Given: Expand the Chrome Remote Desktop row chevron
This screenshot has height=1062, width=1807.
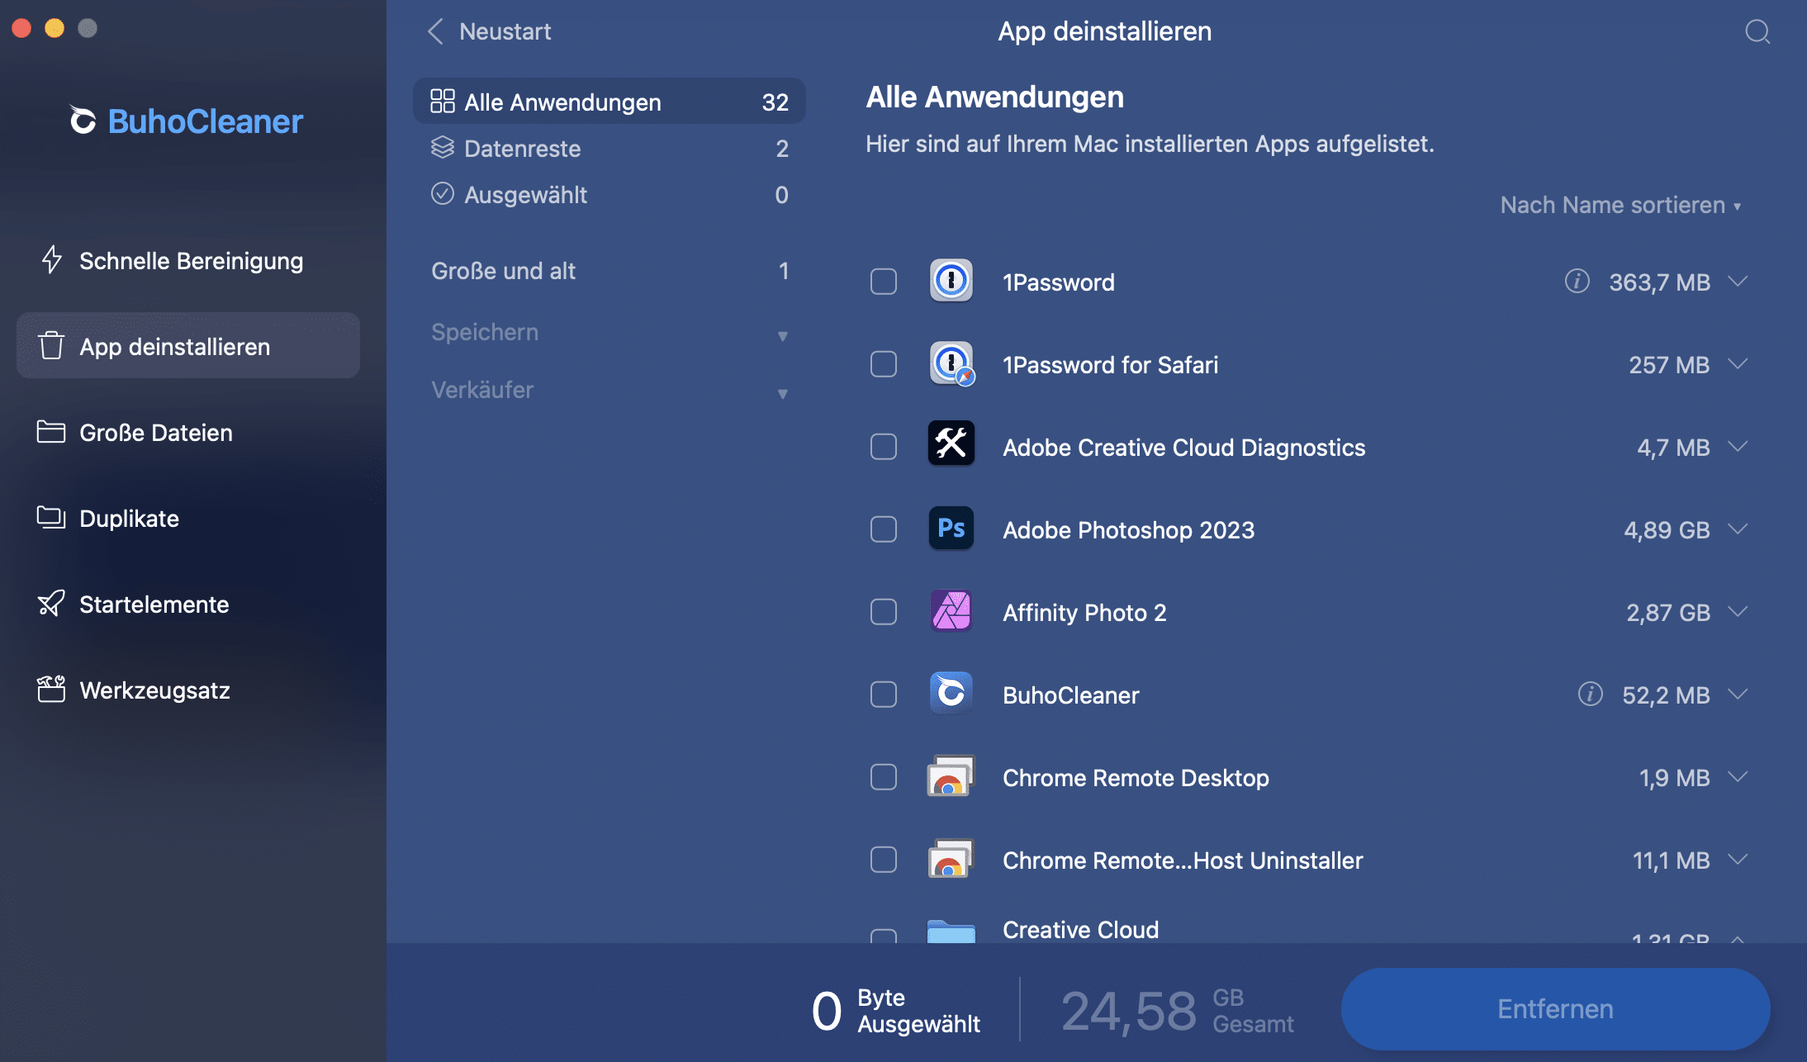Looking at the screenshot, I should pyautogui.click(x=1738, y=777).
